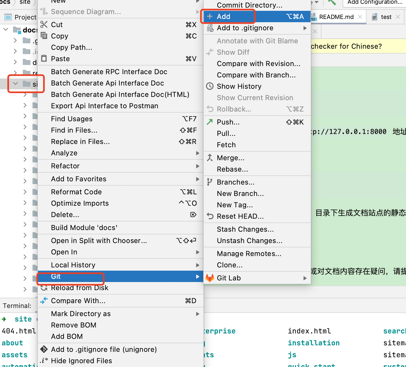The height and width of the screenshot is (367, 406).
Task: Select Stash Changes from the Git submenu
Action: pos(245,229)
